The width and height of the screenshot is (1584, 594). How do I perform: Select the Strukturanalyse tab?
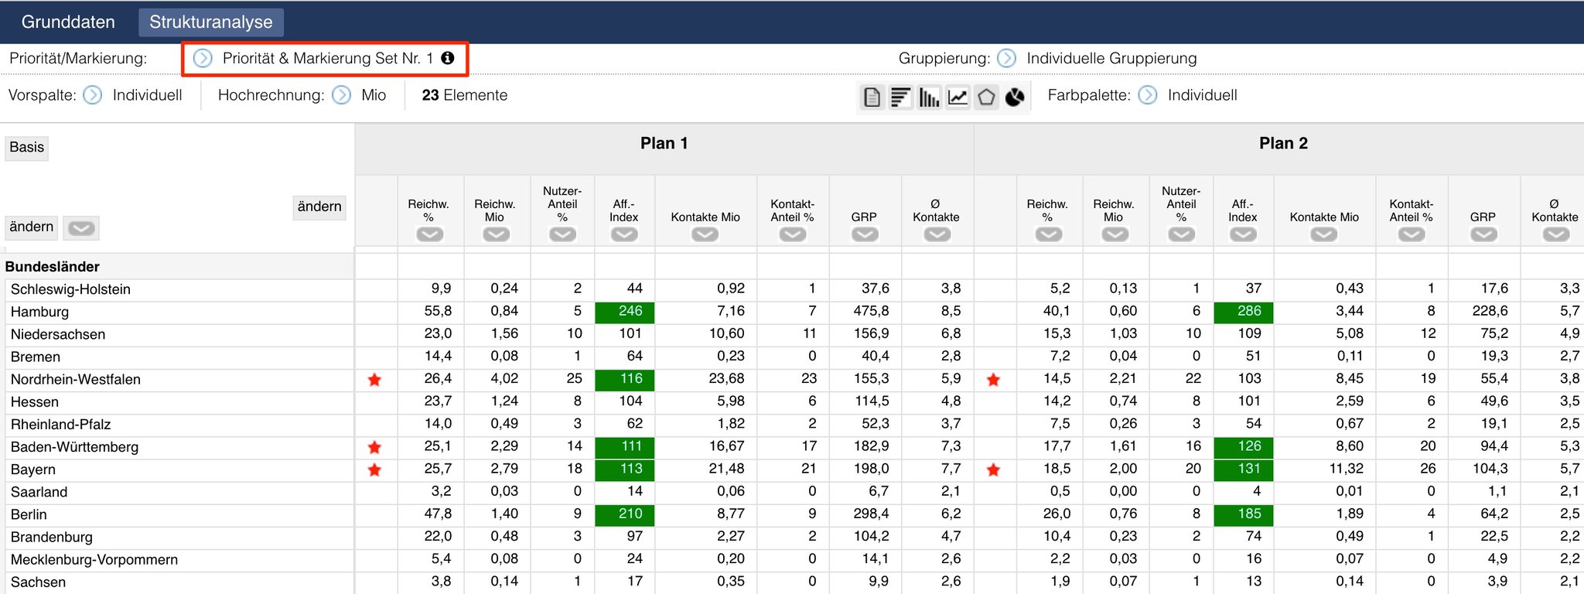(211, 22)
